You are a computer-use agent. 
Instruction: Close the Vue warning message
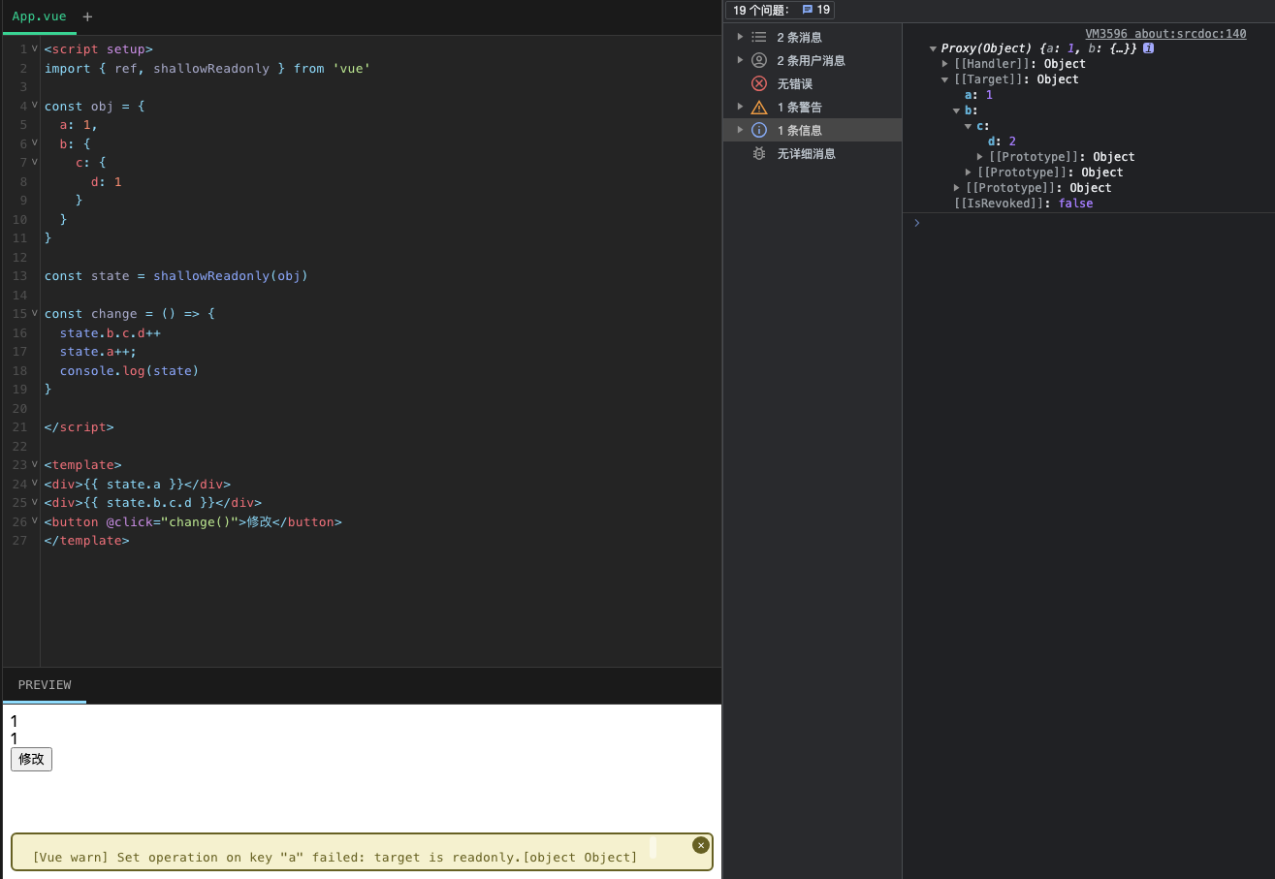(701, 845)
